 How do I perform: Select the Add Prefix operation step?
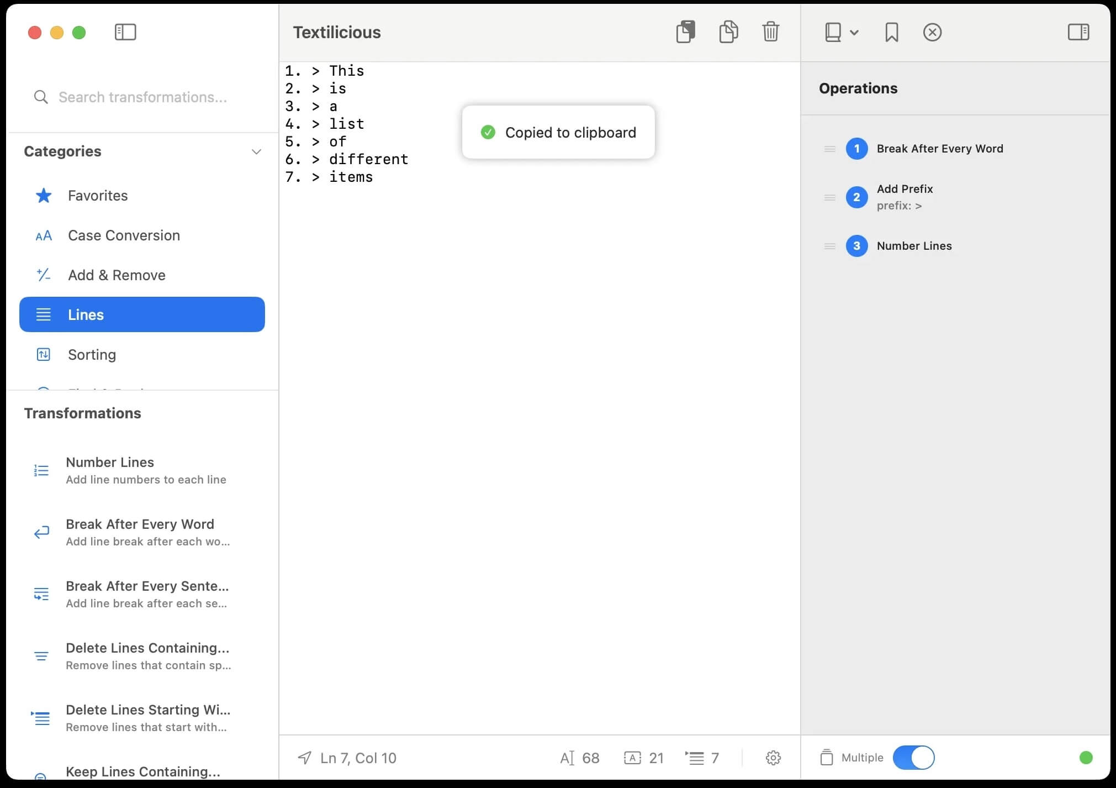pos(905,197)
